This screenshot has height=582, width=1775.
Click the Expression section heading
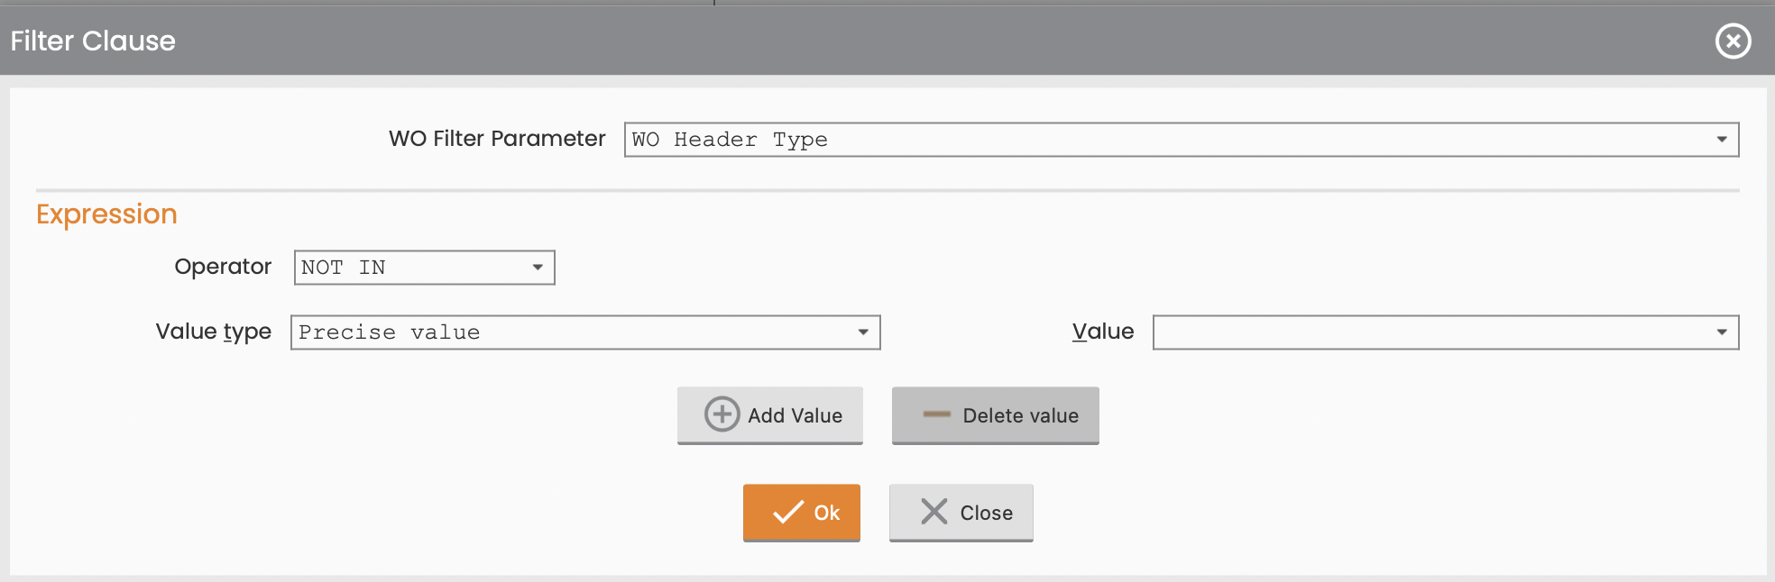pyautogui.click(x=106, y=214)
